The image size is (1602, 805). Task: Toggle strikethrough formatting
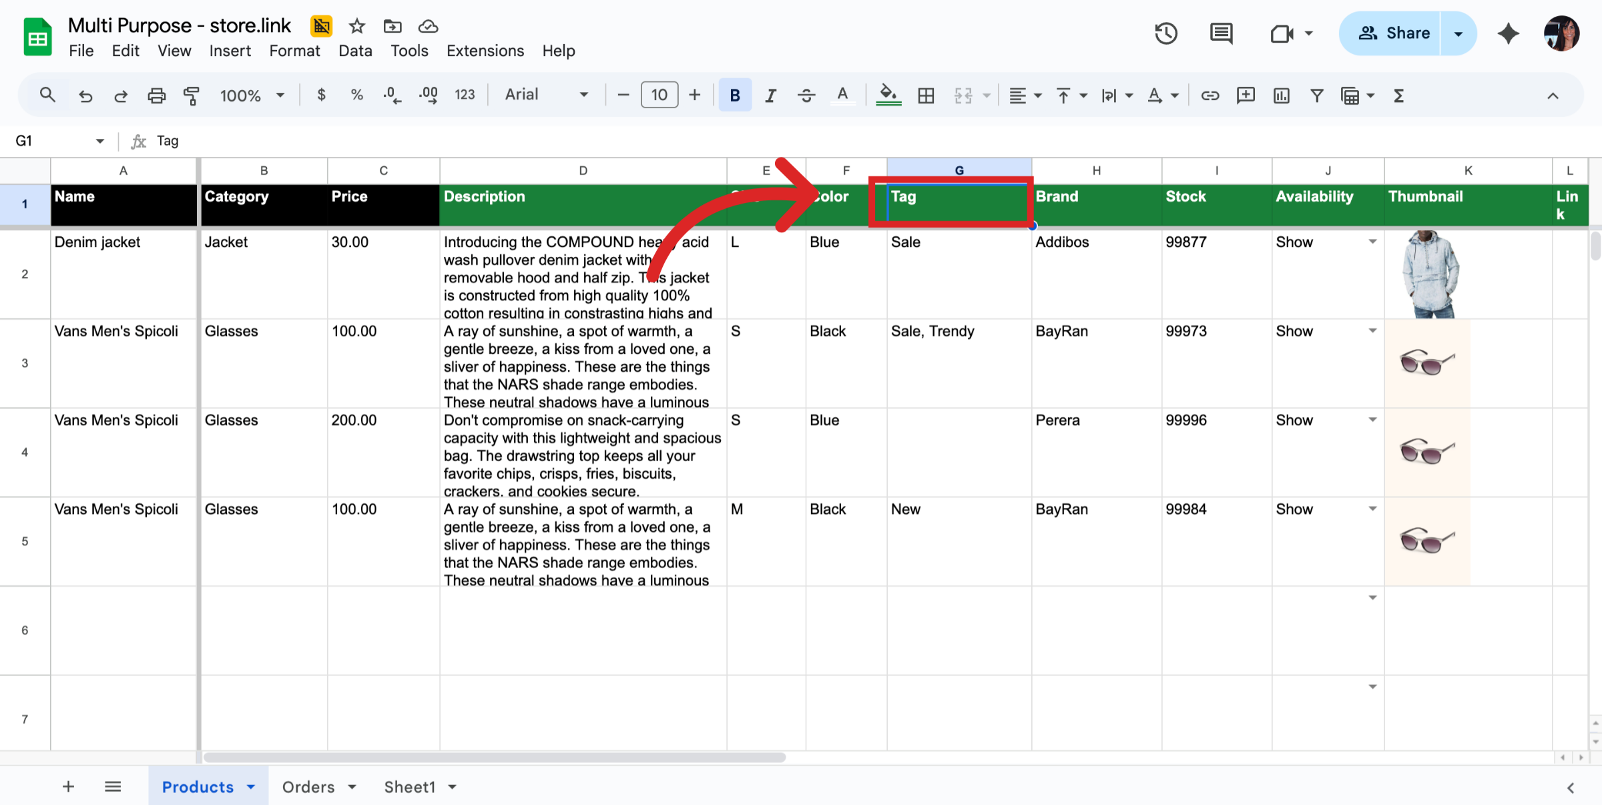click(806, 95)
